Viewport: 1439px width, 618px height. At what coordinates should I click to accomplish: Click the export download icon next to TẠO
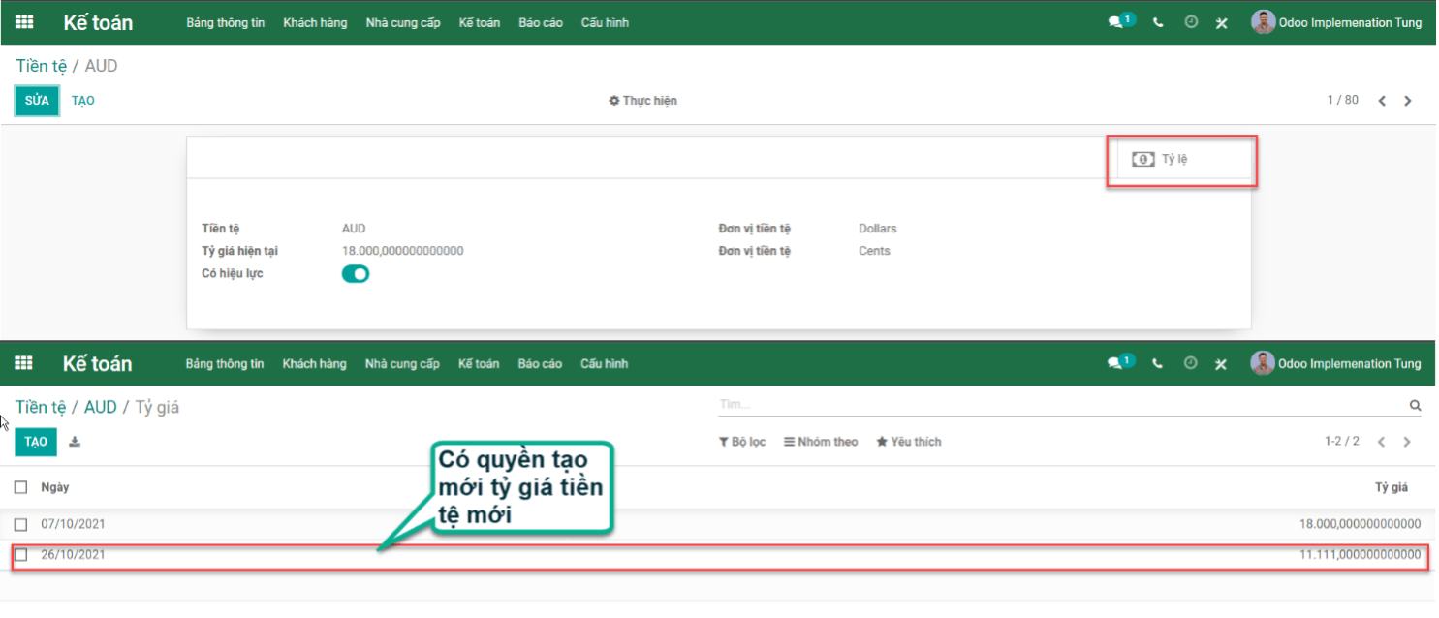(75, 442)
